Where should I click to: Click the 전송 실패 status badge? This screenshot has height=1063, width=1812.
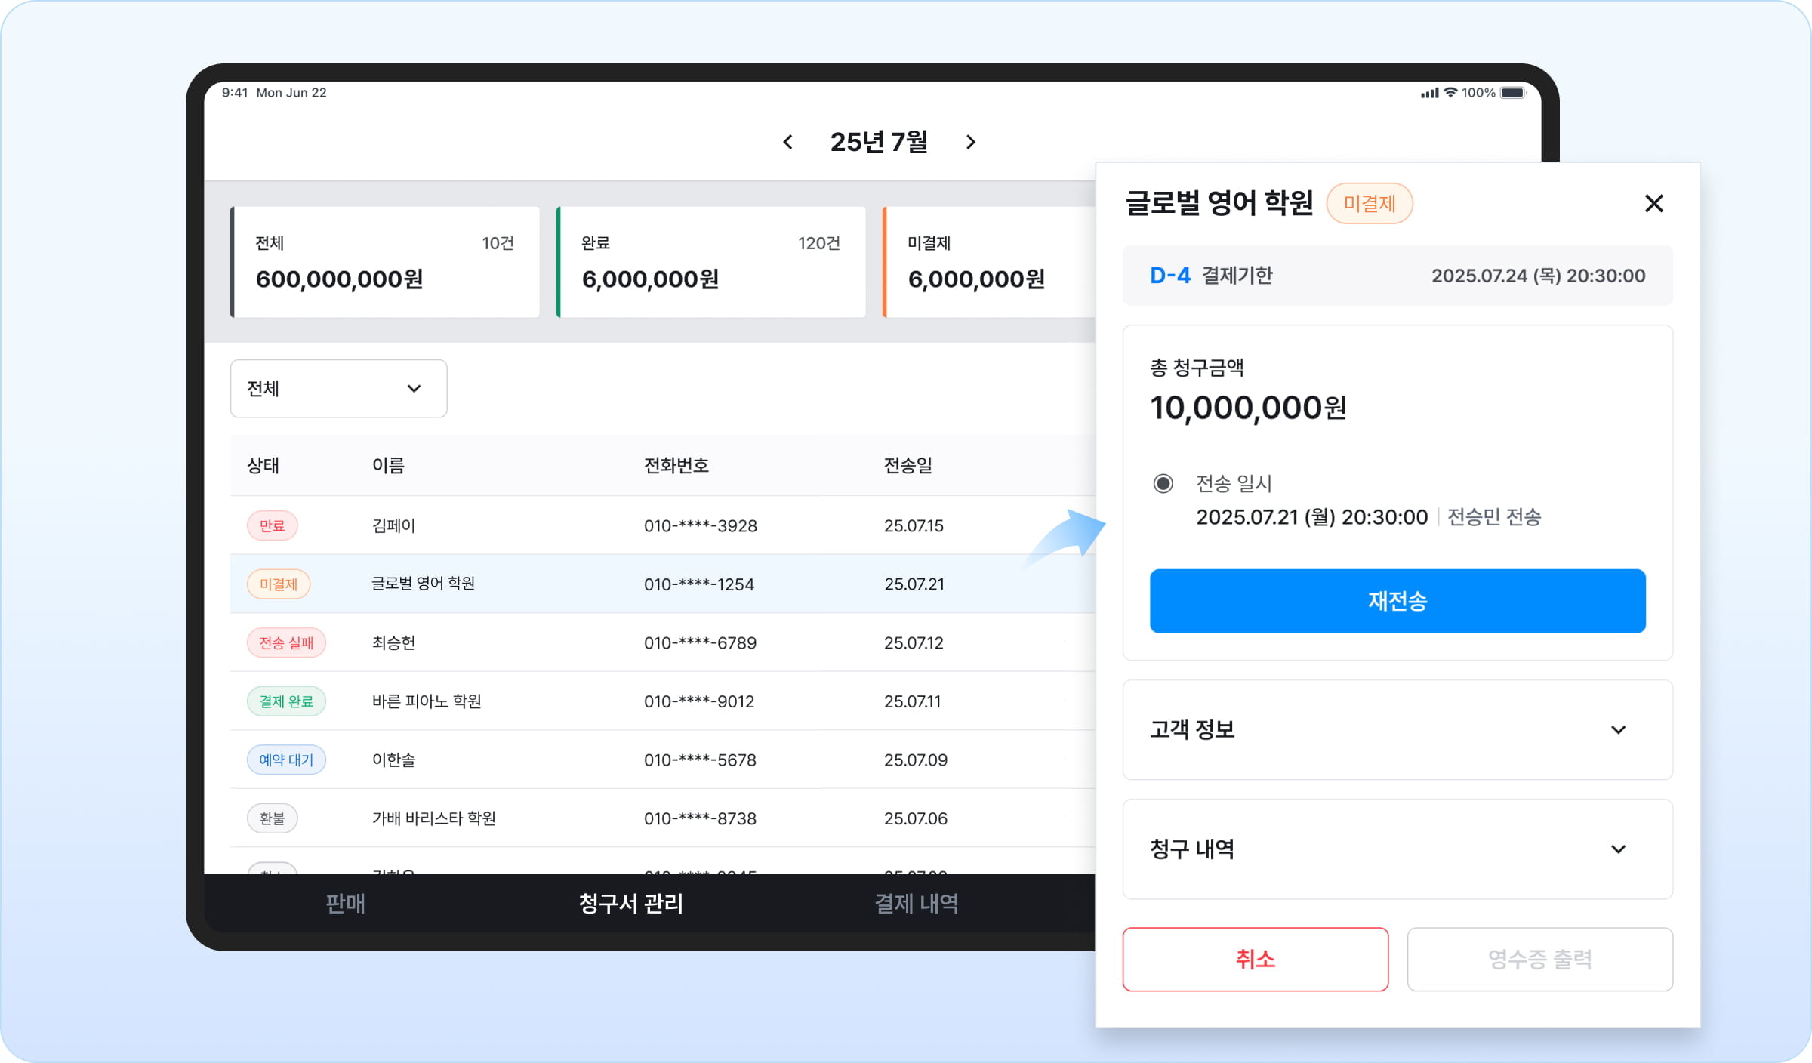click(x=286, y=642)
